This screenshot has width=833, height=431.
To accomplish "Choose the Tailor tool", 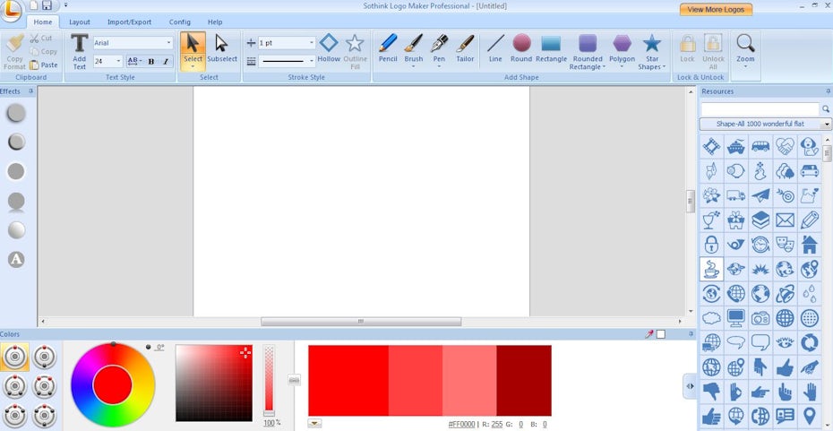I will click(465, 48).
